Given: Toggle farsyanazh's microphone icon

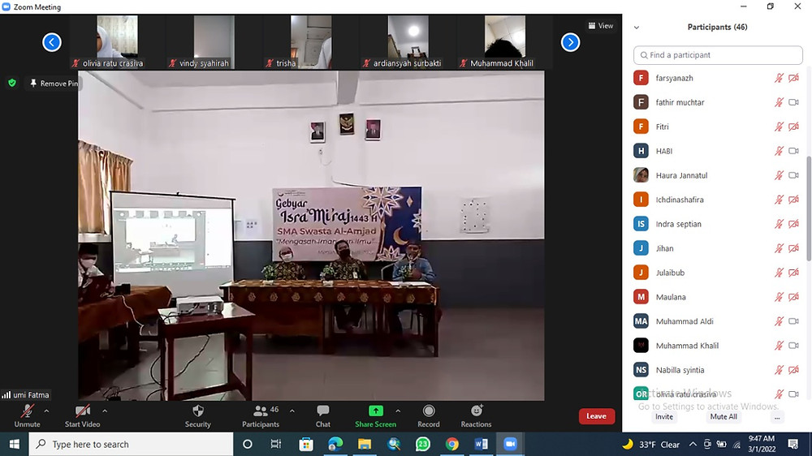Looking at the screenshot, I should tap(779, 78).
